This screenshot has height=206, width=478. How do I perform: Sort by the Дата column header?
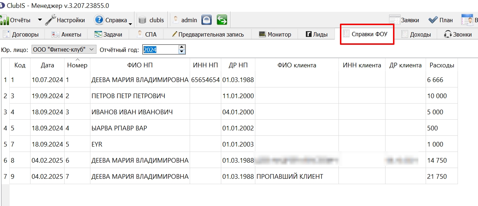tap(47, 65)
